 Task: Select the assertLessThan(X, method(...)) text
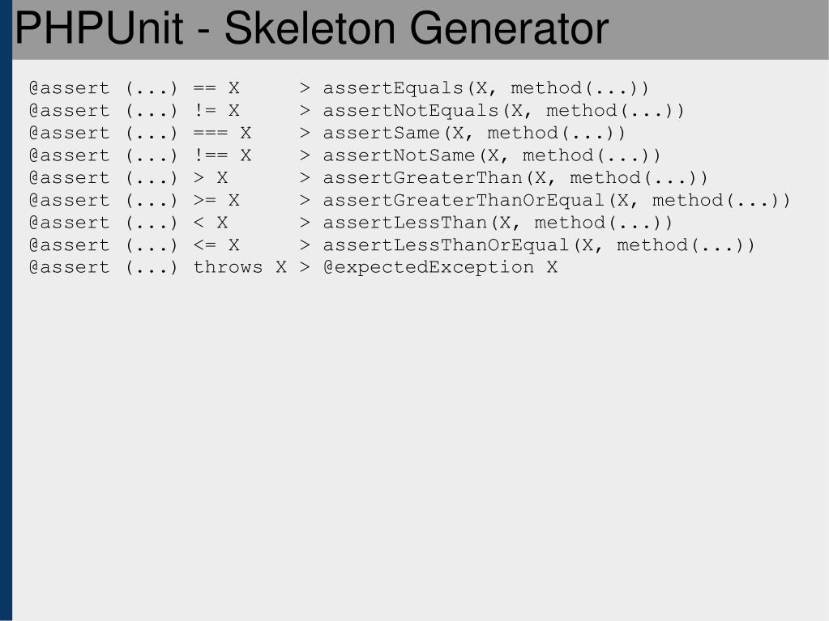click(498, 223)
